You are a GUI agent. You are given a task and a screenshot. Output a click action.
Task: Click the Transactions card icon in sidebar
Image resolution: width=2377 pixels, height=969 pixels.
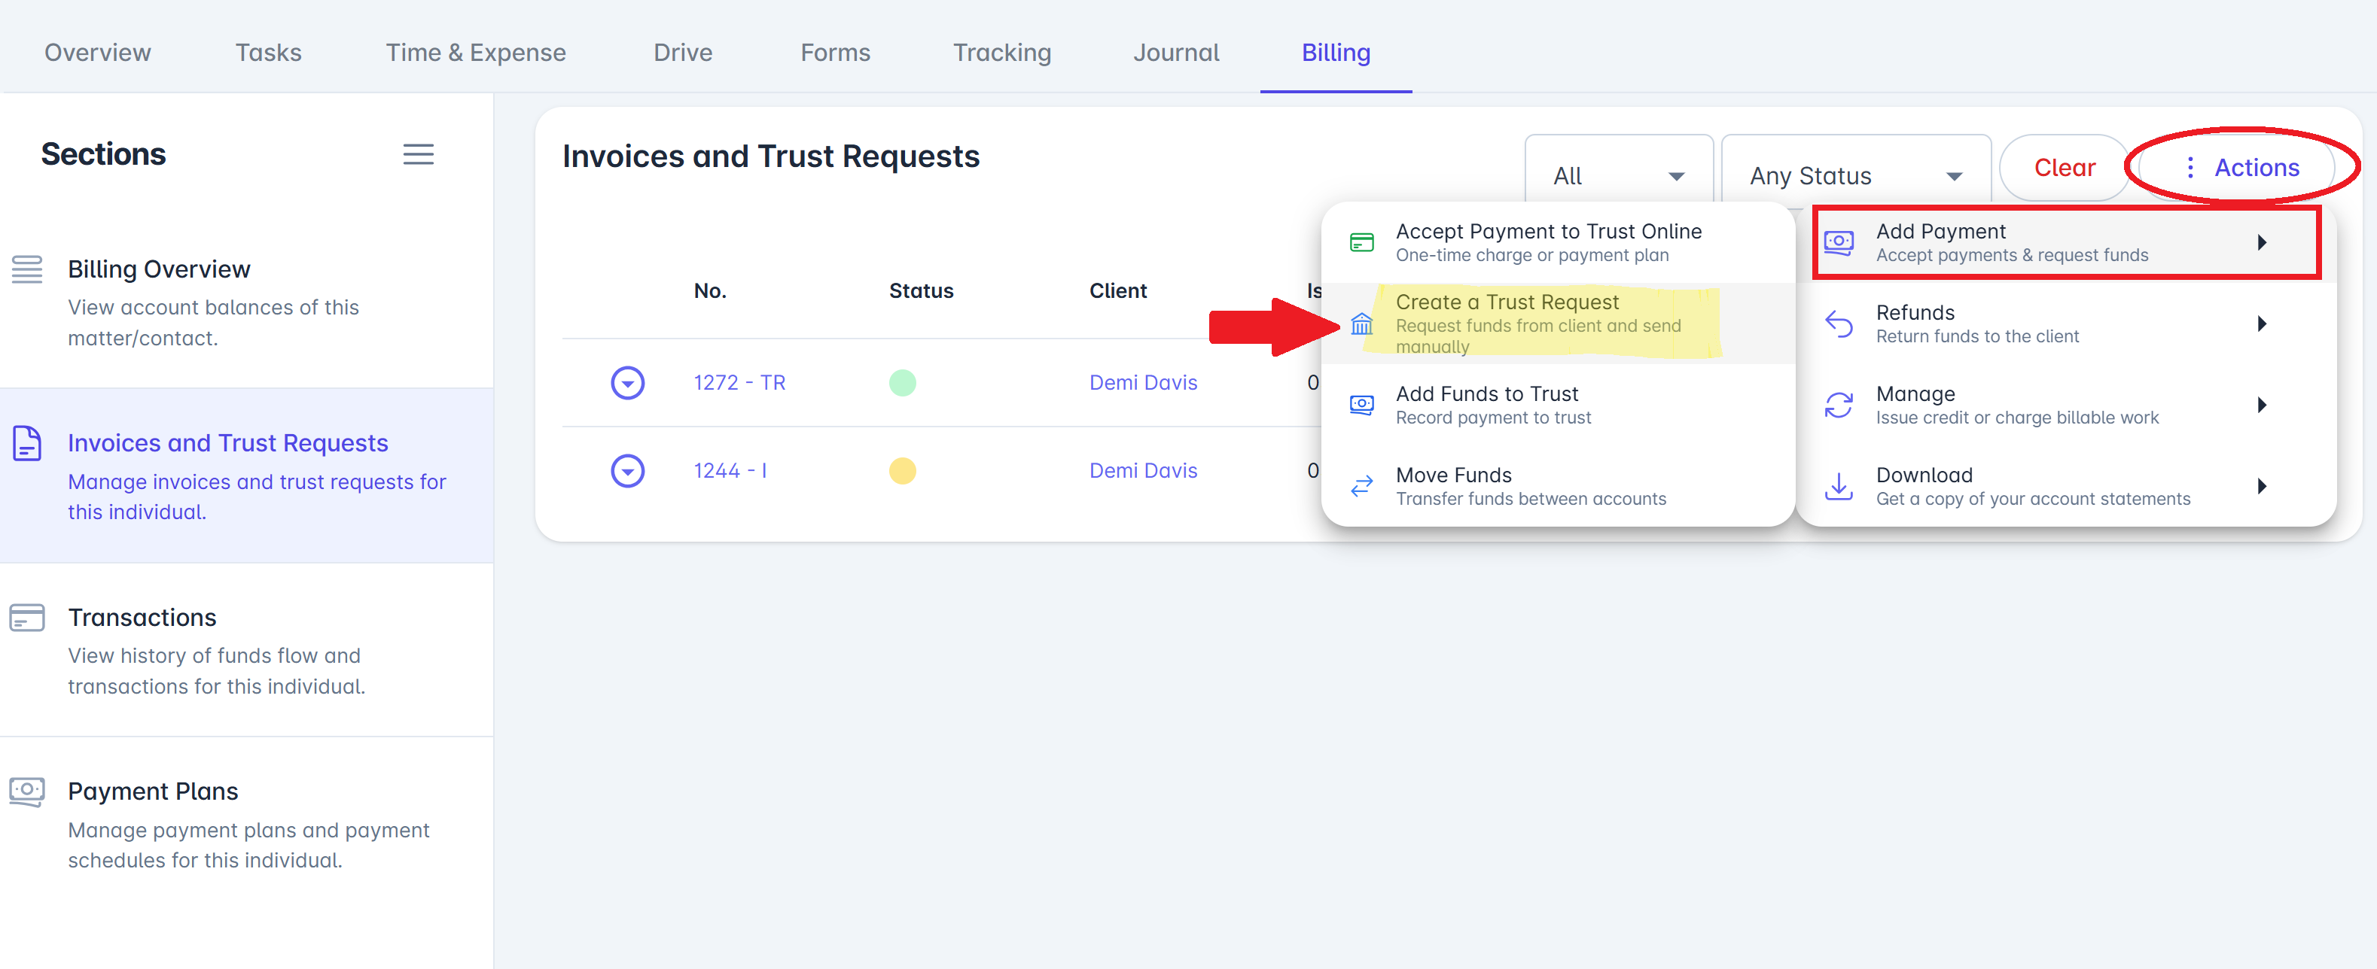tap(27, 618)
